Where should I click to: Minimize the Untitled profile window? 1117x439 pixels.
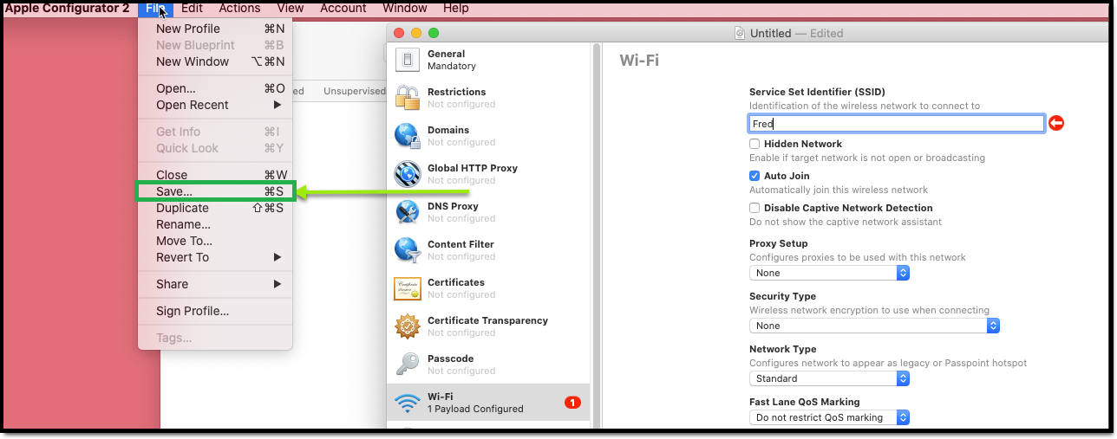[x=416, y=33]
